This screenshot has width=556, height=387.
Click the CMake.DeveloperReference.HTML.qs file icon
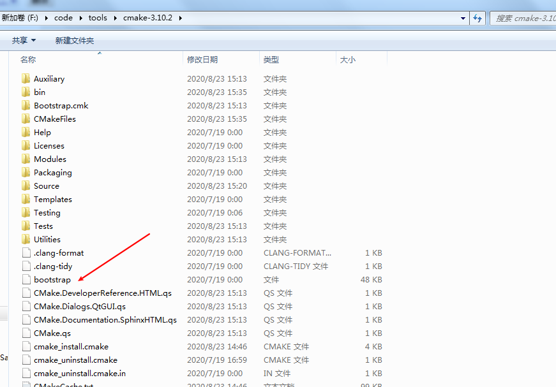point(26,293)
